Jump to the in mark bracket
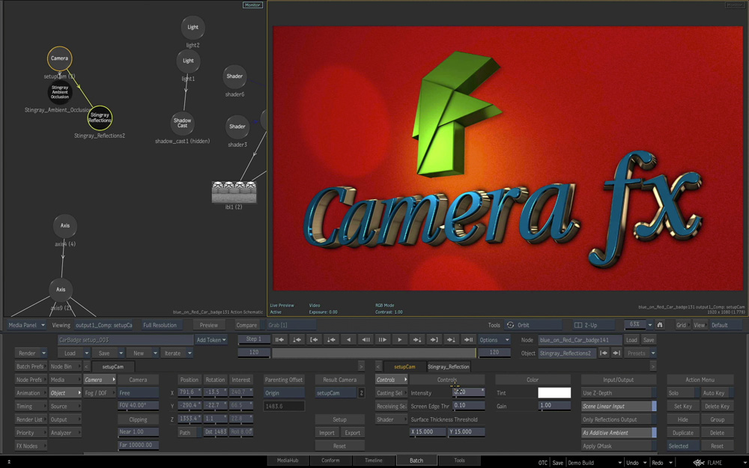Viewport: 749px width, 468px height. pyautogui.click(x=314, y=339)
